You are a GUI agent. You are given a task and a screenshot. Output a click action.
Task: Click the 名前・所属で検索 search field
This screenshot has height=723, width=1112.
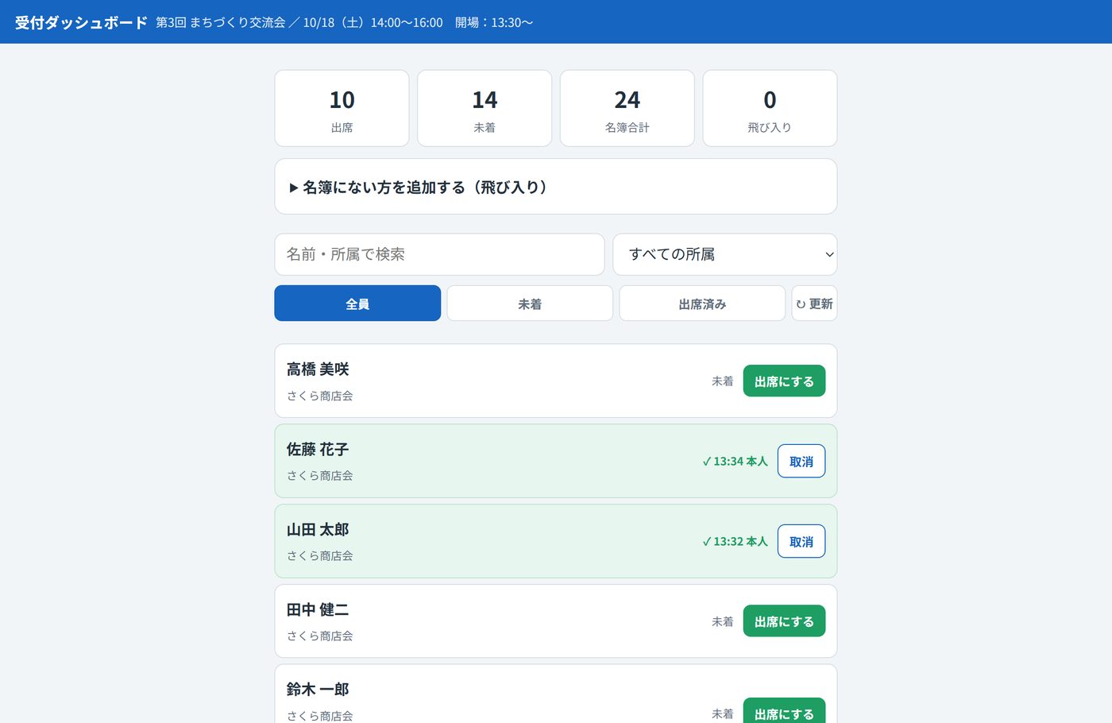click(x=439, y=254)
